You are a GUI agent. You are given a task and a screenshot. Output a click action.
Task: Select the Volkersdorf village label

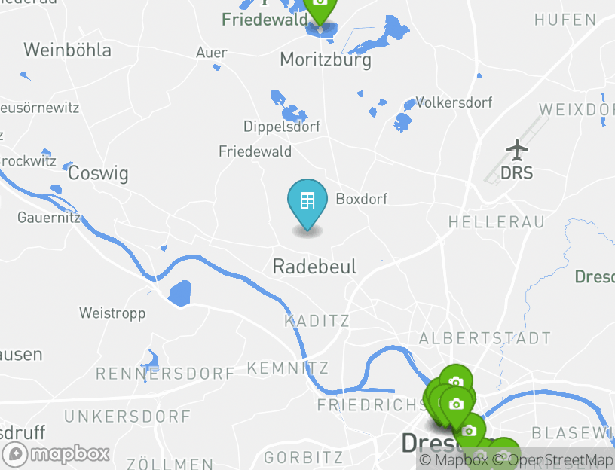tap(454, 102)
